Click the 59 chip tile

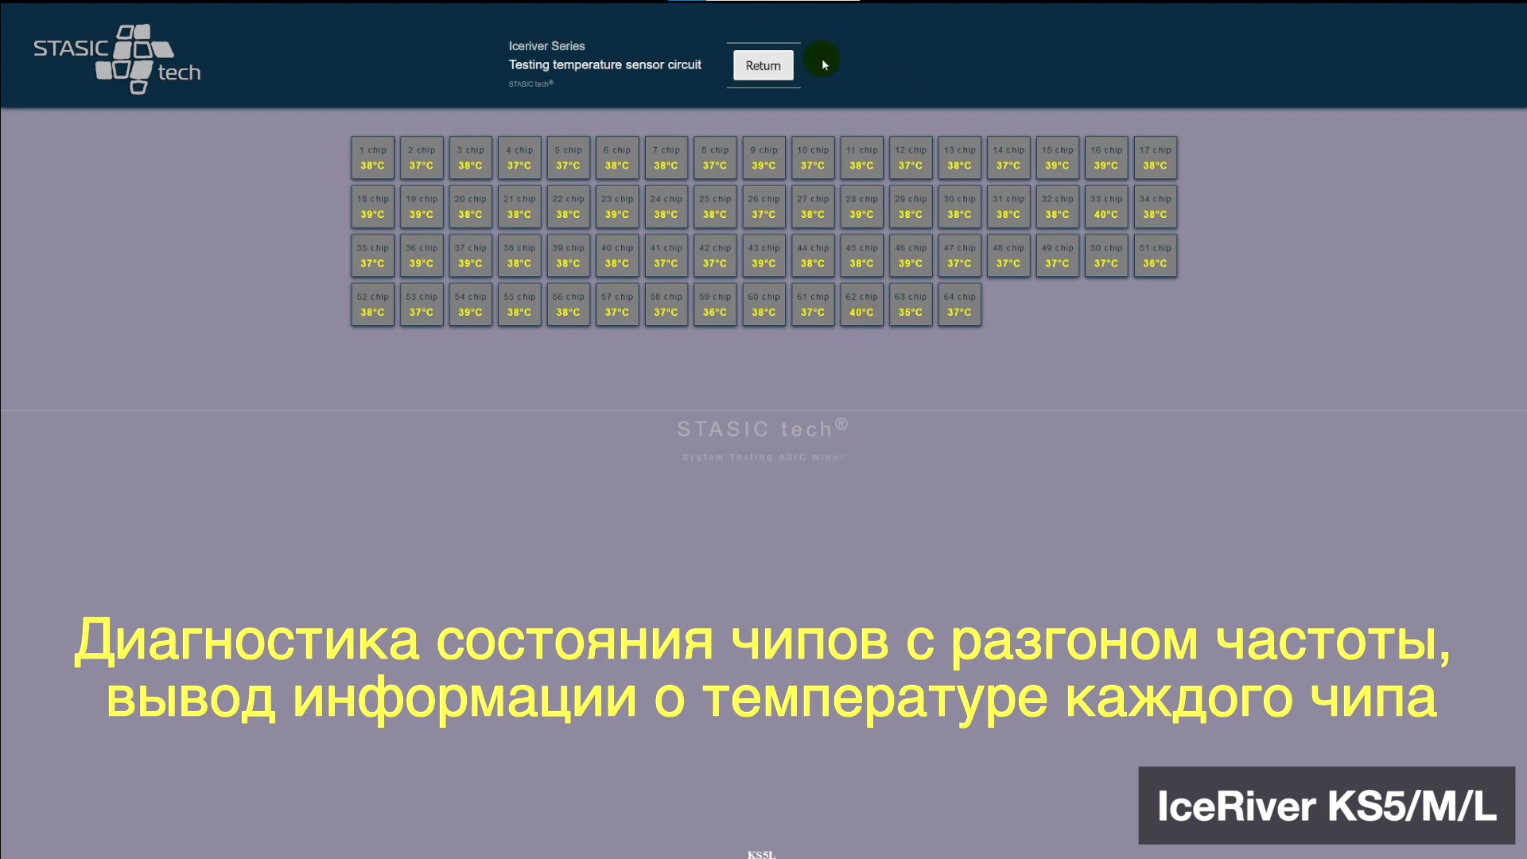(x=715, y=305)
